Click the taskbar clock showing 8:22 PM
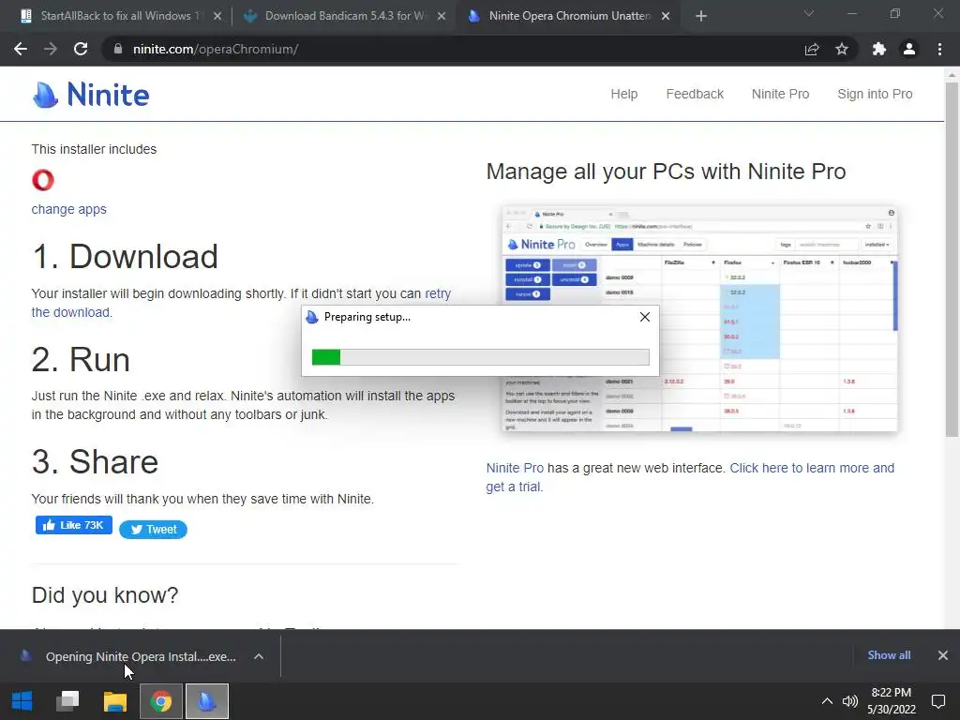 (x=892, y=701)
